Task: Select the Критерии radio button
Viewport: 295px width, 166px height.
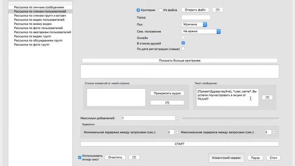Action: (x=138, y=10)
